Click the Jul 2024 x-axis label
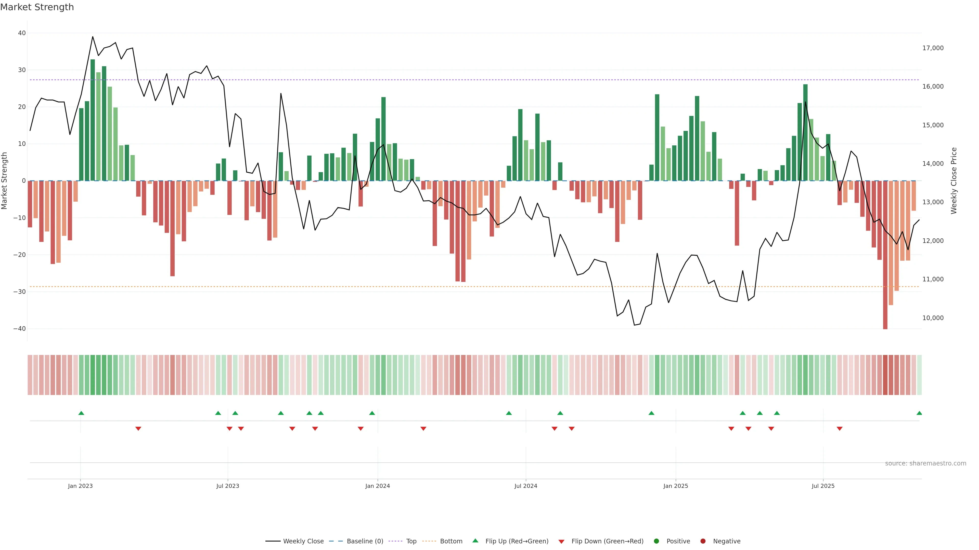Screen dimensions: 979x550 (526, 486)
